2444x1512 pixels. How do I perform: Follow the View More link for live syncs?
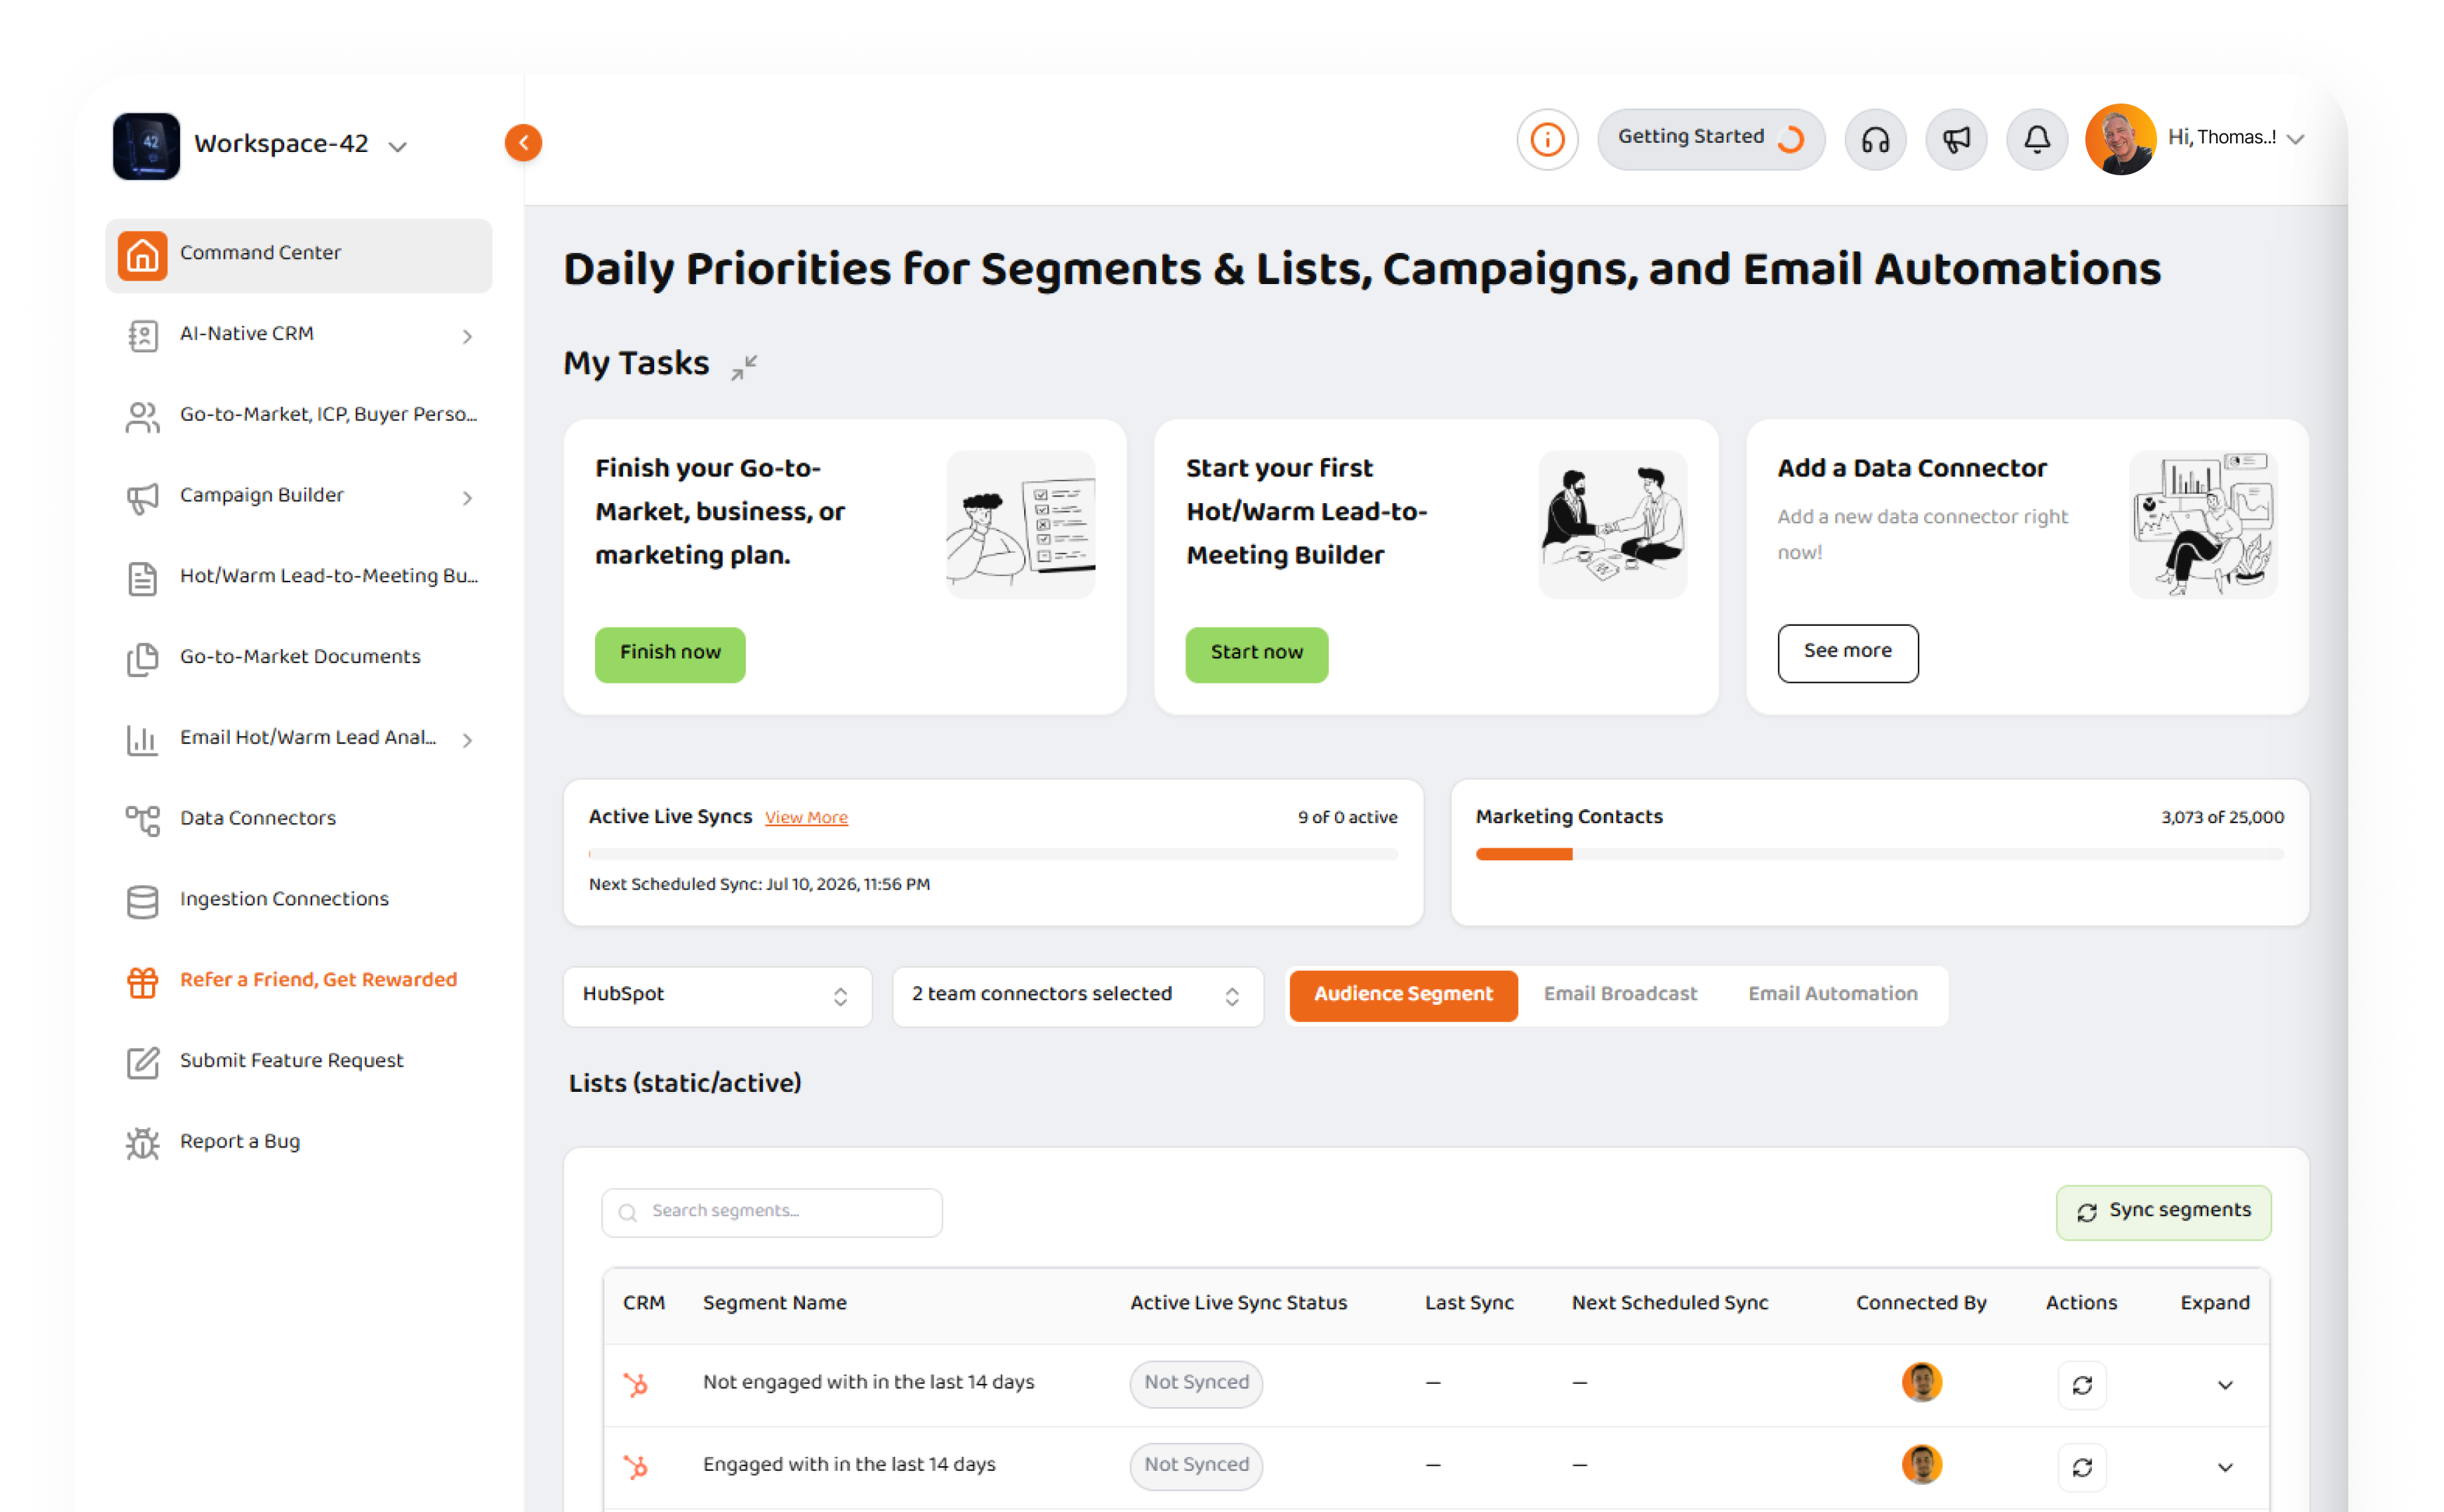click(806, 818)
